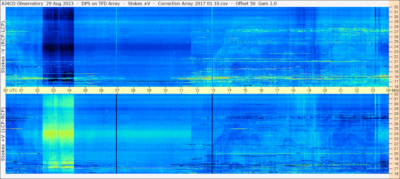Select hour 06 on the time axis

[101, 90]
